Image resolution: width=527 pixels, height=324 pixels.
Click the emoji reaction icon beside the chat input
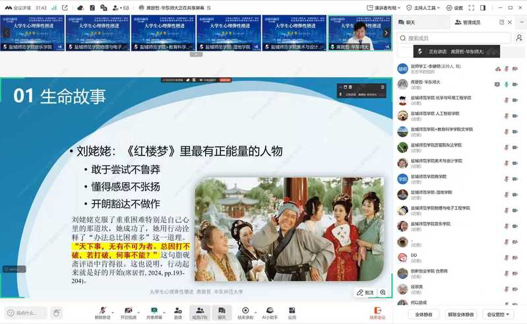[57, 313]
